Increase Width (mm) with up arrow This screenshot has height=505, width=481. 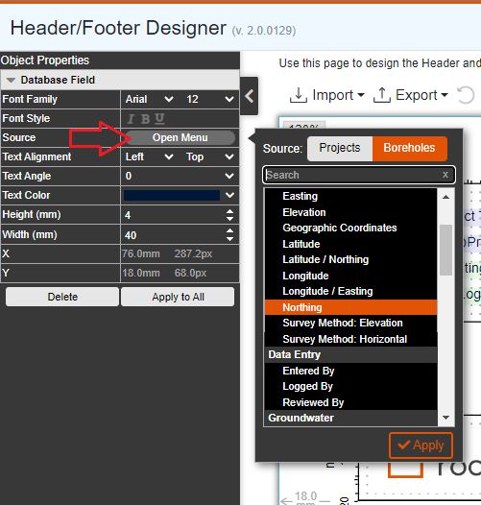tap(229, 231)
